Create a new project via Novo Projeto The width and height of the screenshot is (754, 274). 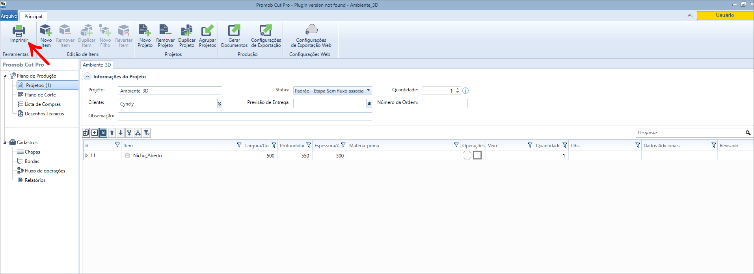click(x=145, y=35)
